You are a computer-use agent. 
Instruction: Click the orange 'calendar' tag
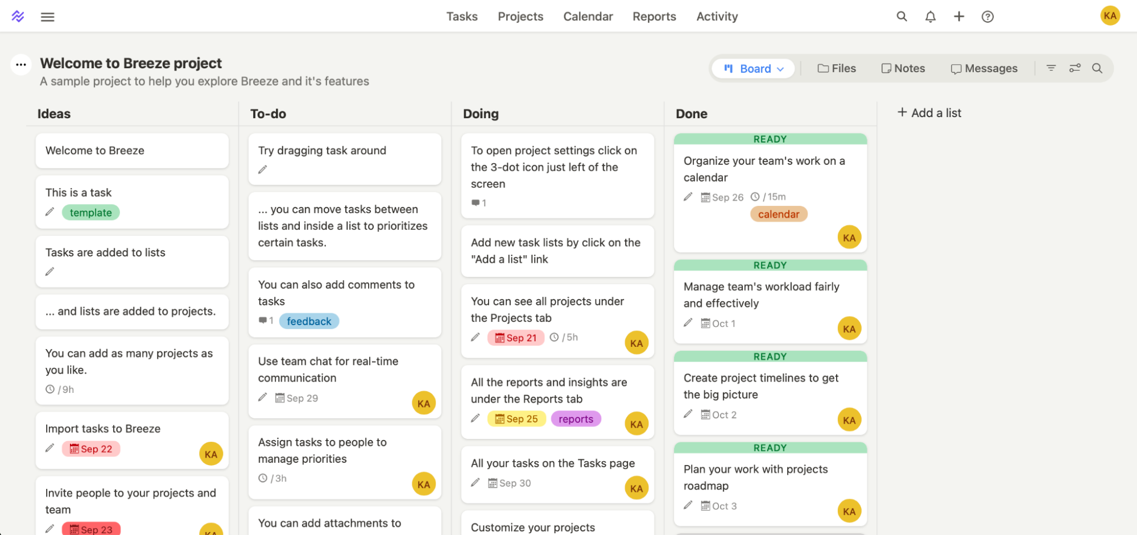click(779, 214)
